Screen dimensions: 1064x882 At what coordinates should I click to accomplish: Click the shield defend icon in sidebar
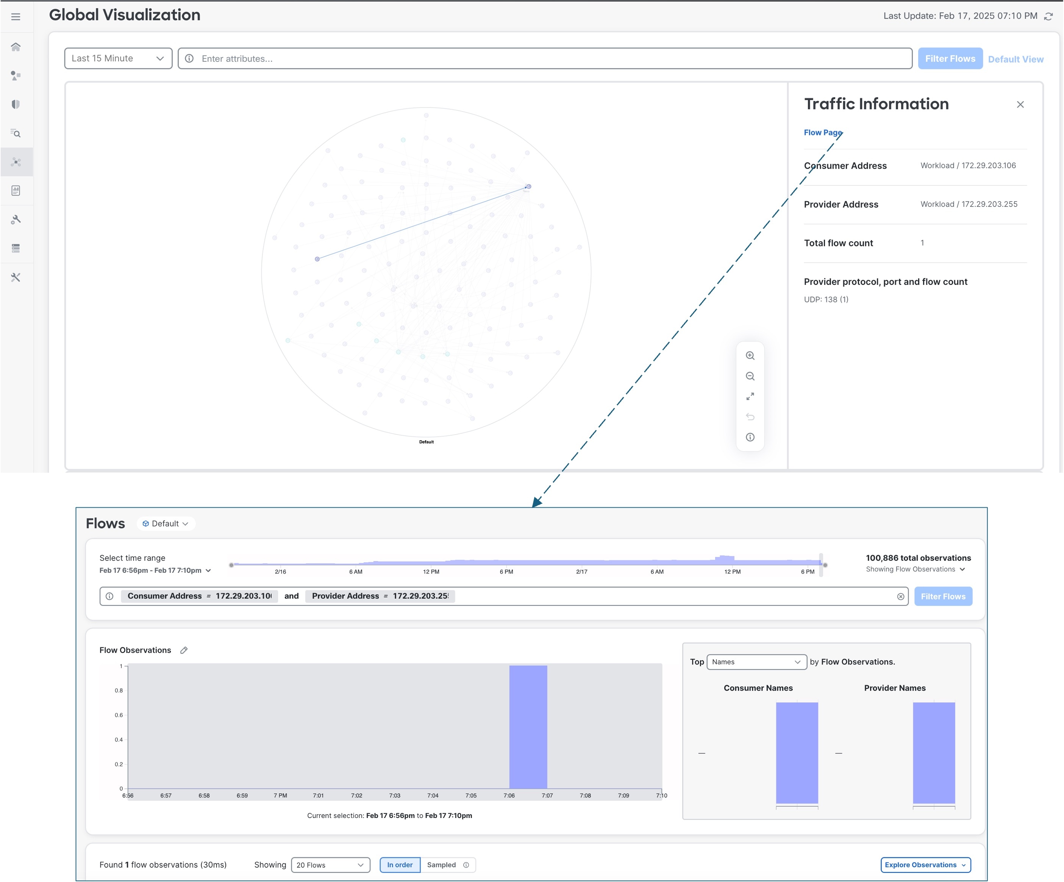coord(16,105)
